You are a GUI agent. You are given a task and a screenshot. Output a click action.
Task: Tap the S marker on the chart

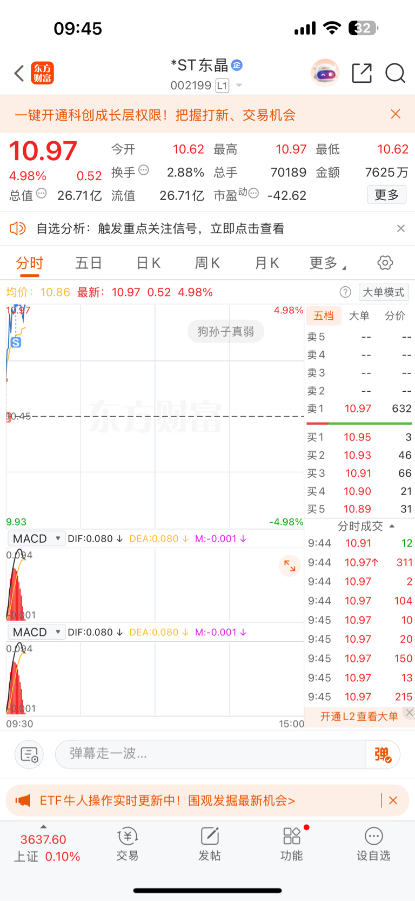(16, 342)
